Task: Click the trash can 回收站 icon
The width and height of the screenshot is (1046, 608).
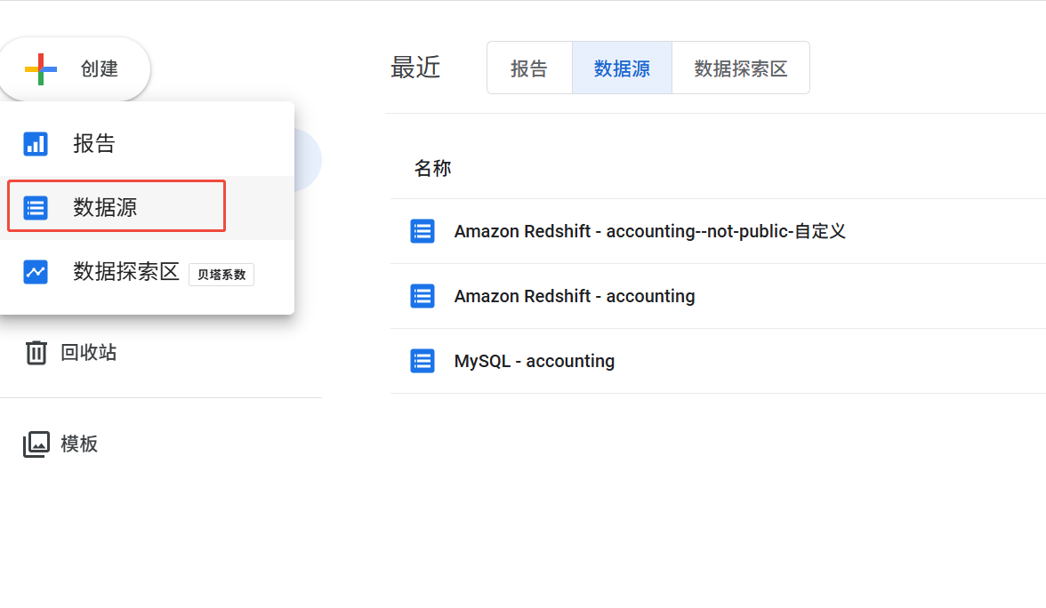Action: coord(36,353)
